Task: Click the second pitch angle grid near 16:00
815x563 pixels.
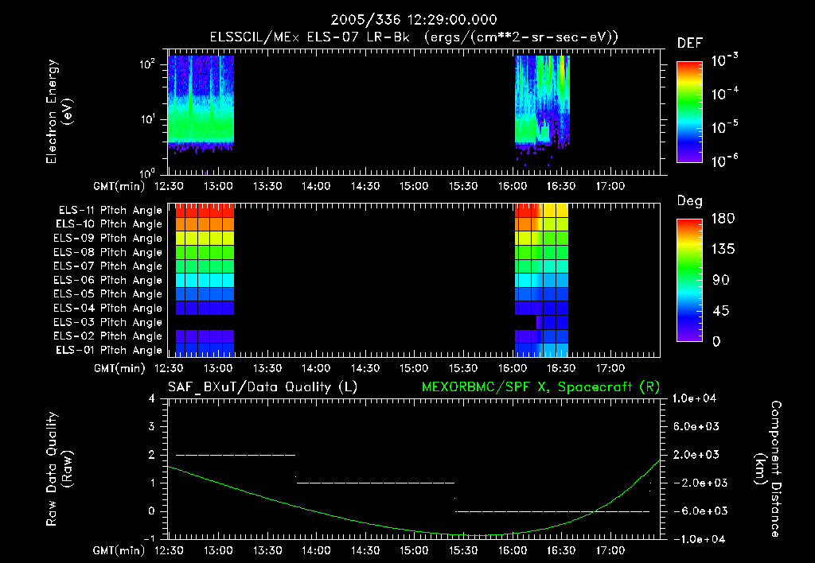Action: [x=541, y=281]
